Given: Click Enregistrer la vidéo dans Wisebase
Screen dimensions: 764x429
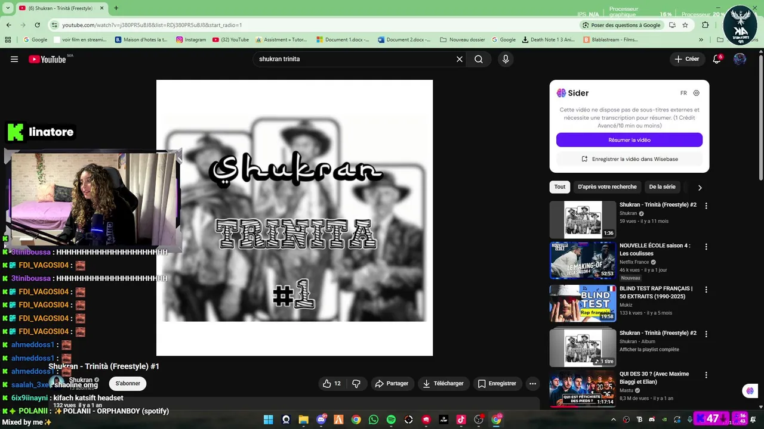Looking at the screenshot, I should [629, 159].
